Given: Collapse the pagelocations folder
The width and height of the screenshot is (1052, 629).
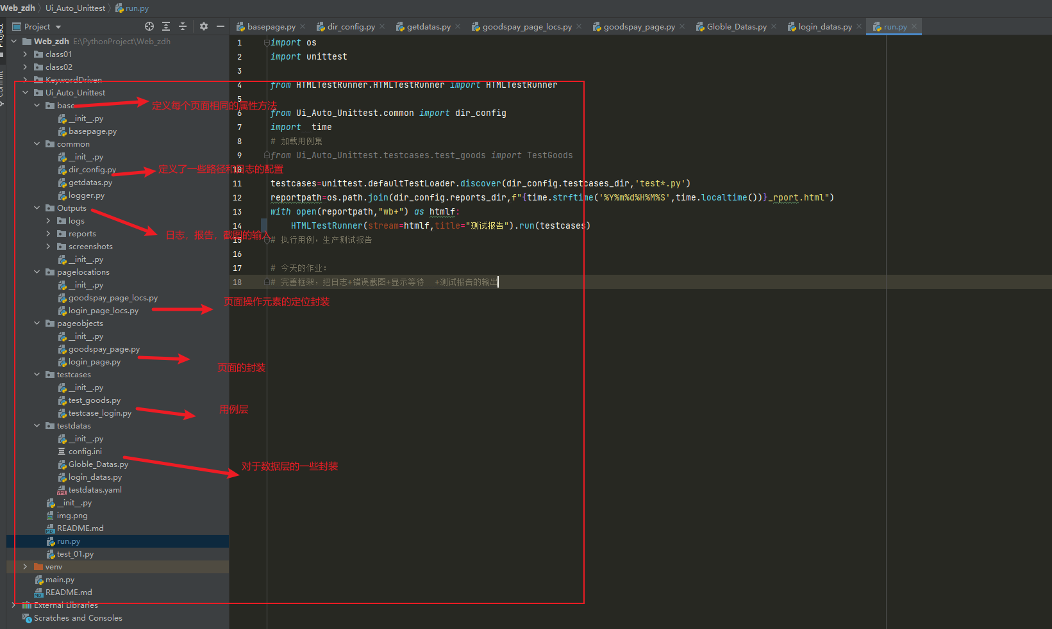Looking at the screenshot, I should pos(37,272).
